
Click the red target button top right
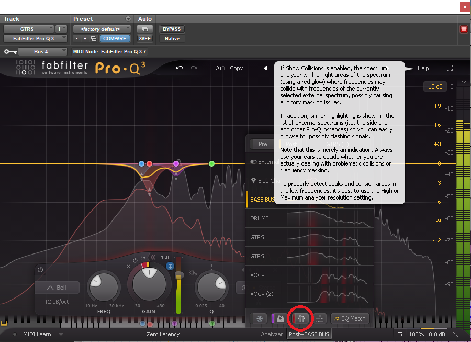click(x=464, y=29)
